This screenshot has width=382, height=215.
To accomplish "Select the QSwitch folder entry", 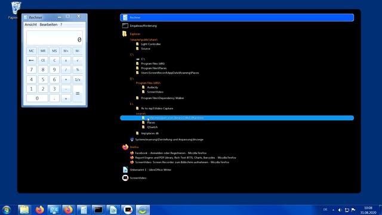I will [152, 127].
